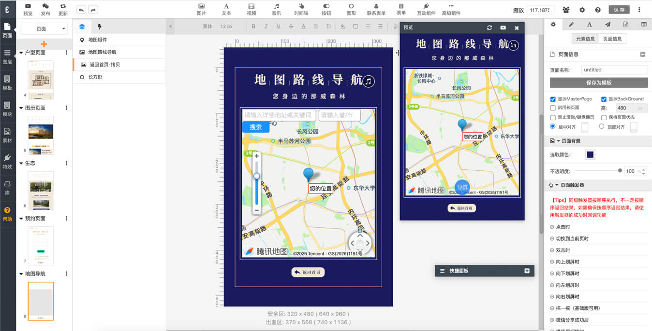Open the help question mark icon
Screen dimensions: 652x331
coord(598,10)
